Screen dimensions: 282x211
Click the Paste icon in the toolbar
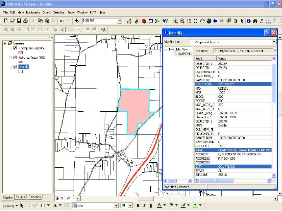47,21
